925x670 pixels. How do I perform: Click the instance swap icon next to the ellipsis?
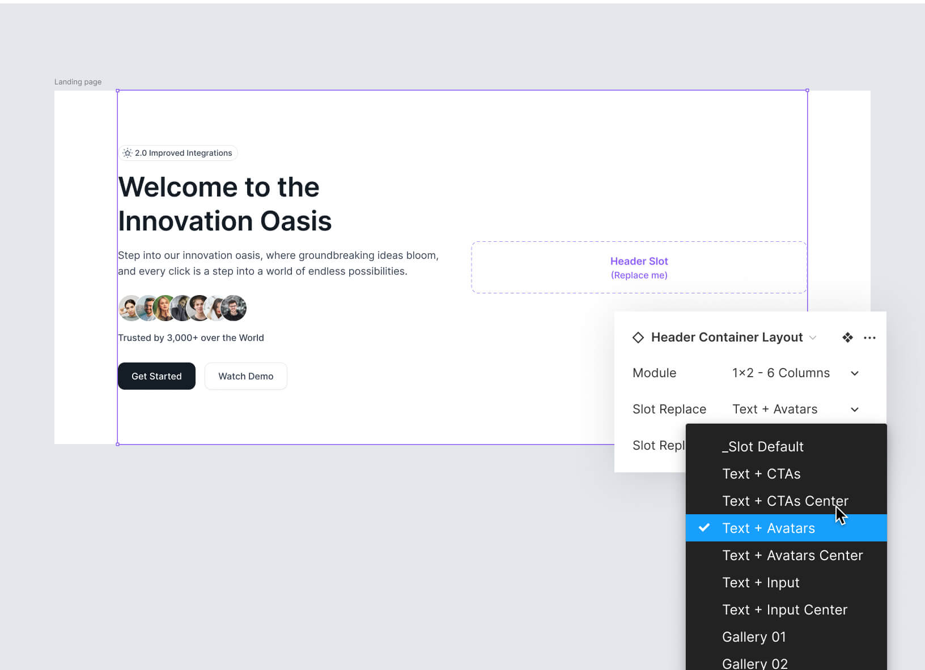click(847, 337)
